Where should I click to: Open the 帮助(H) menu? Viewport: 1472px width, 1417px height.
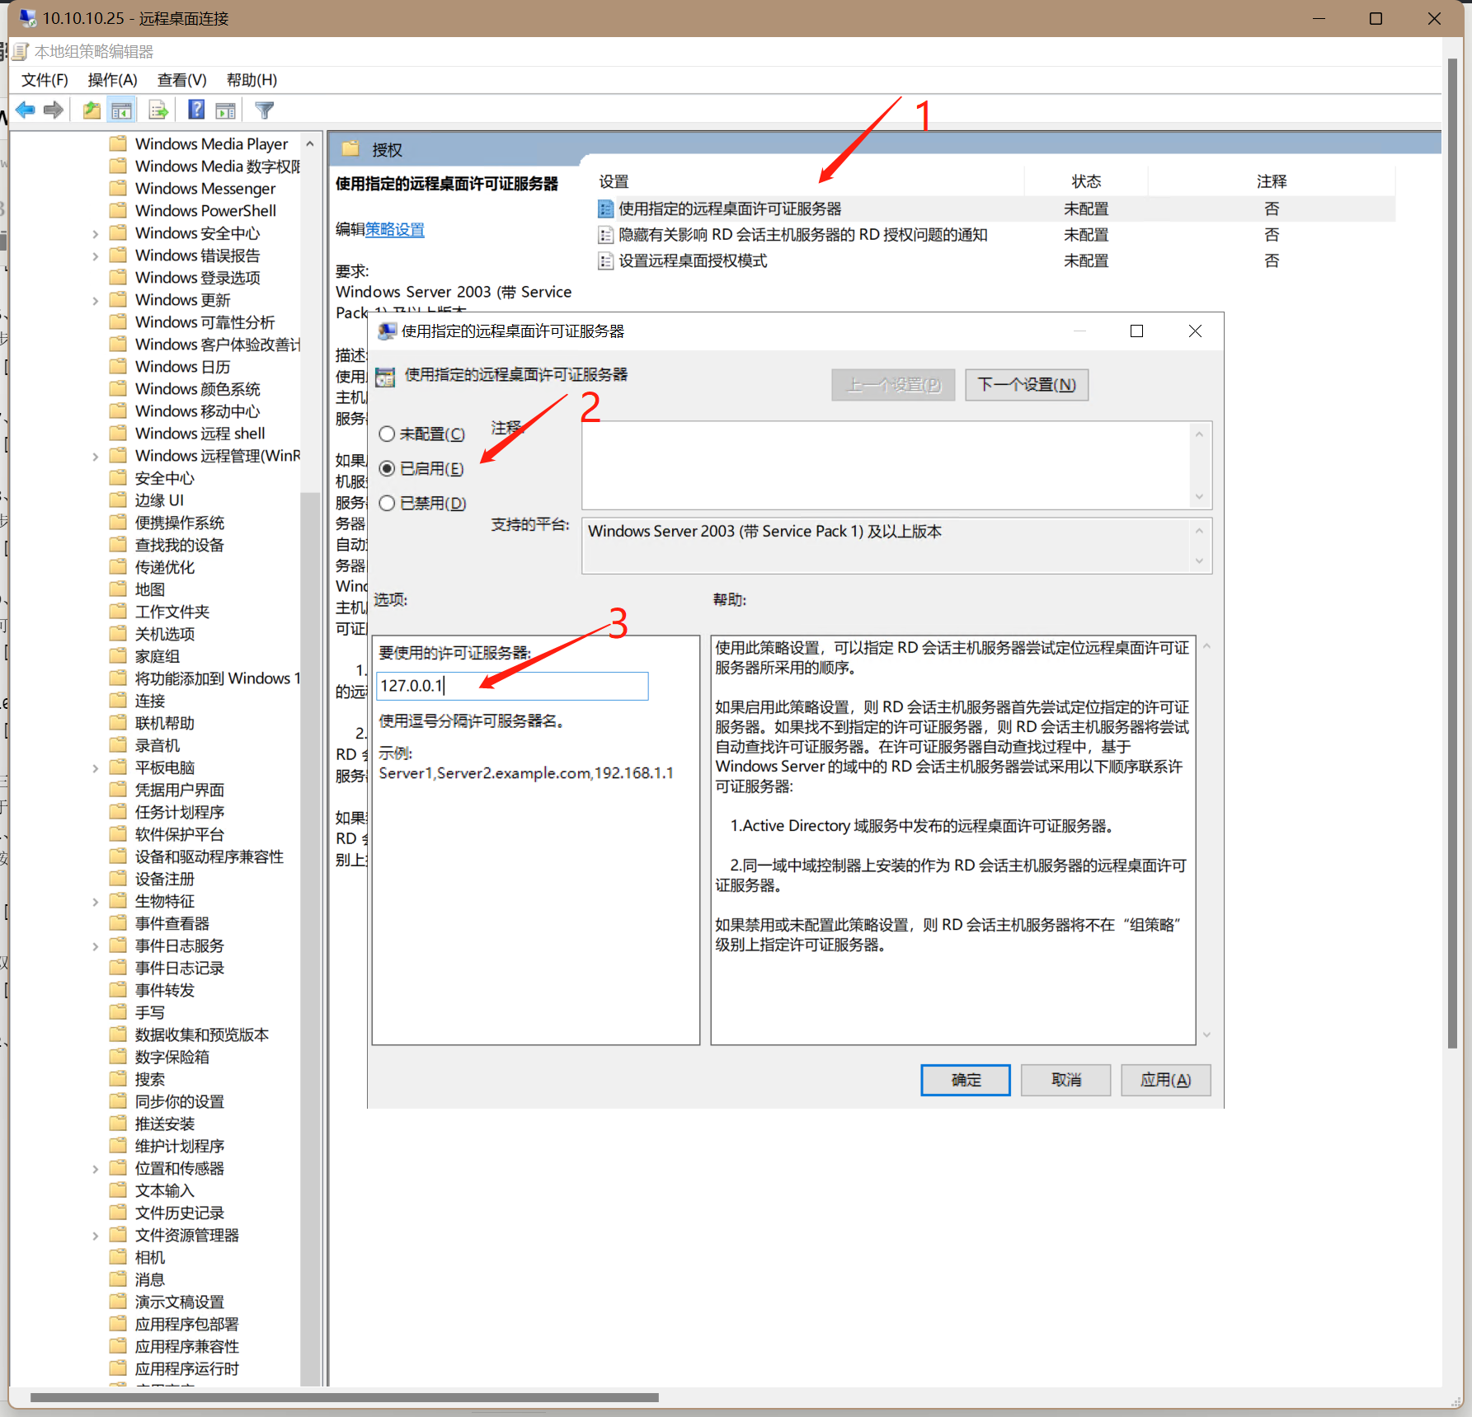click(252, 80)
